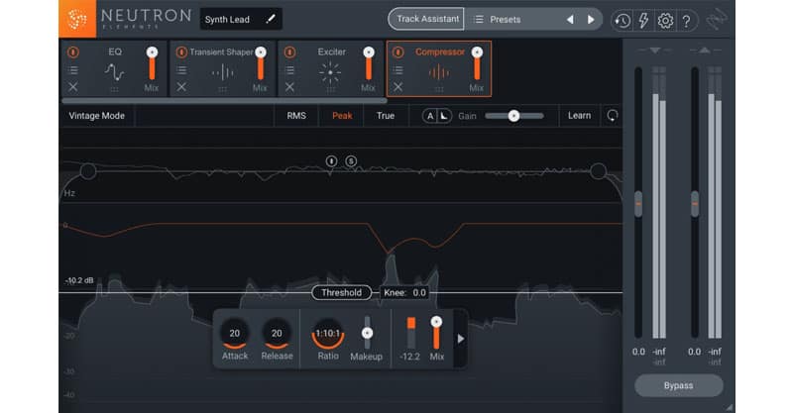This screenshot has height=413, width=793.
Task: Open the Compressor preset list icon
Action: coord(398,69)
